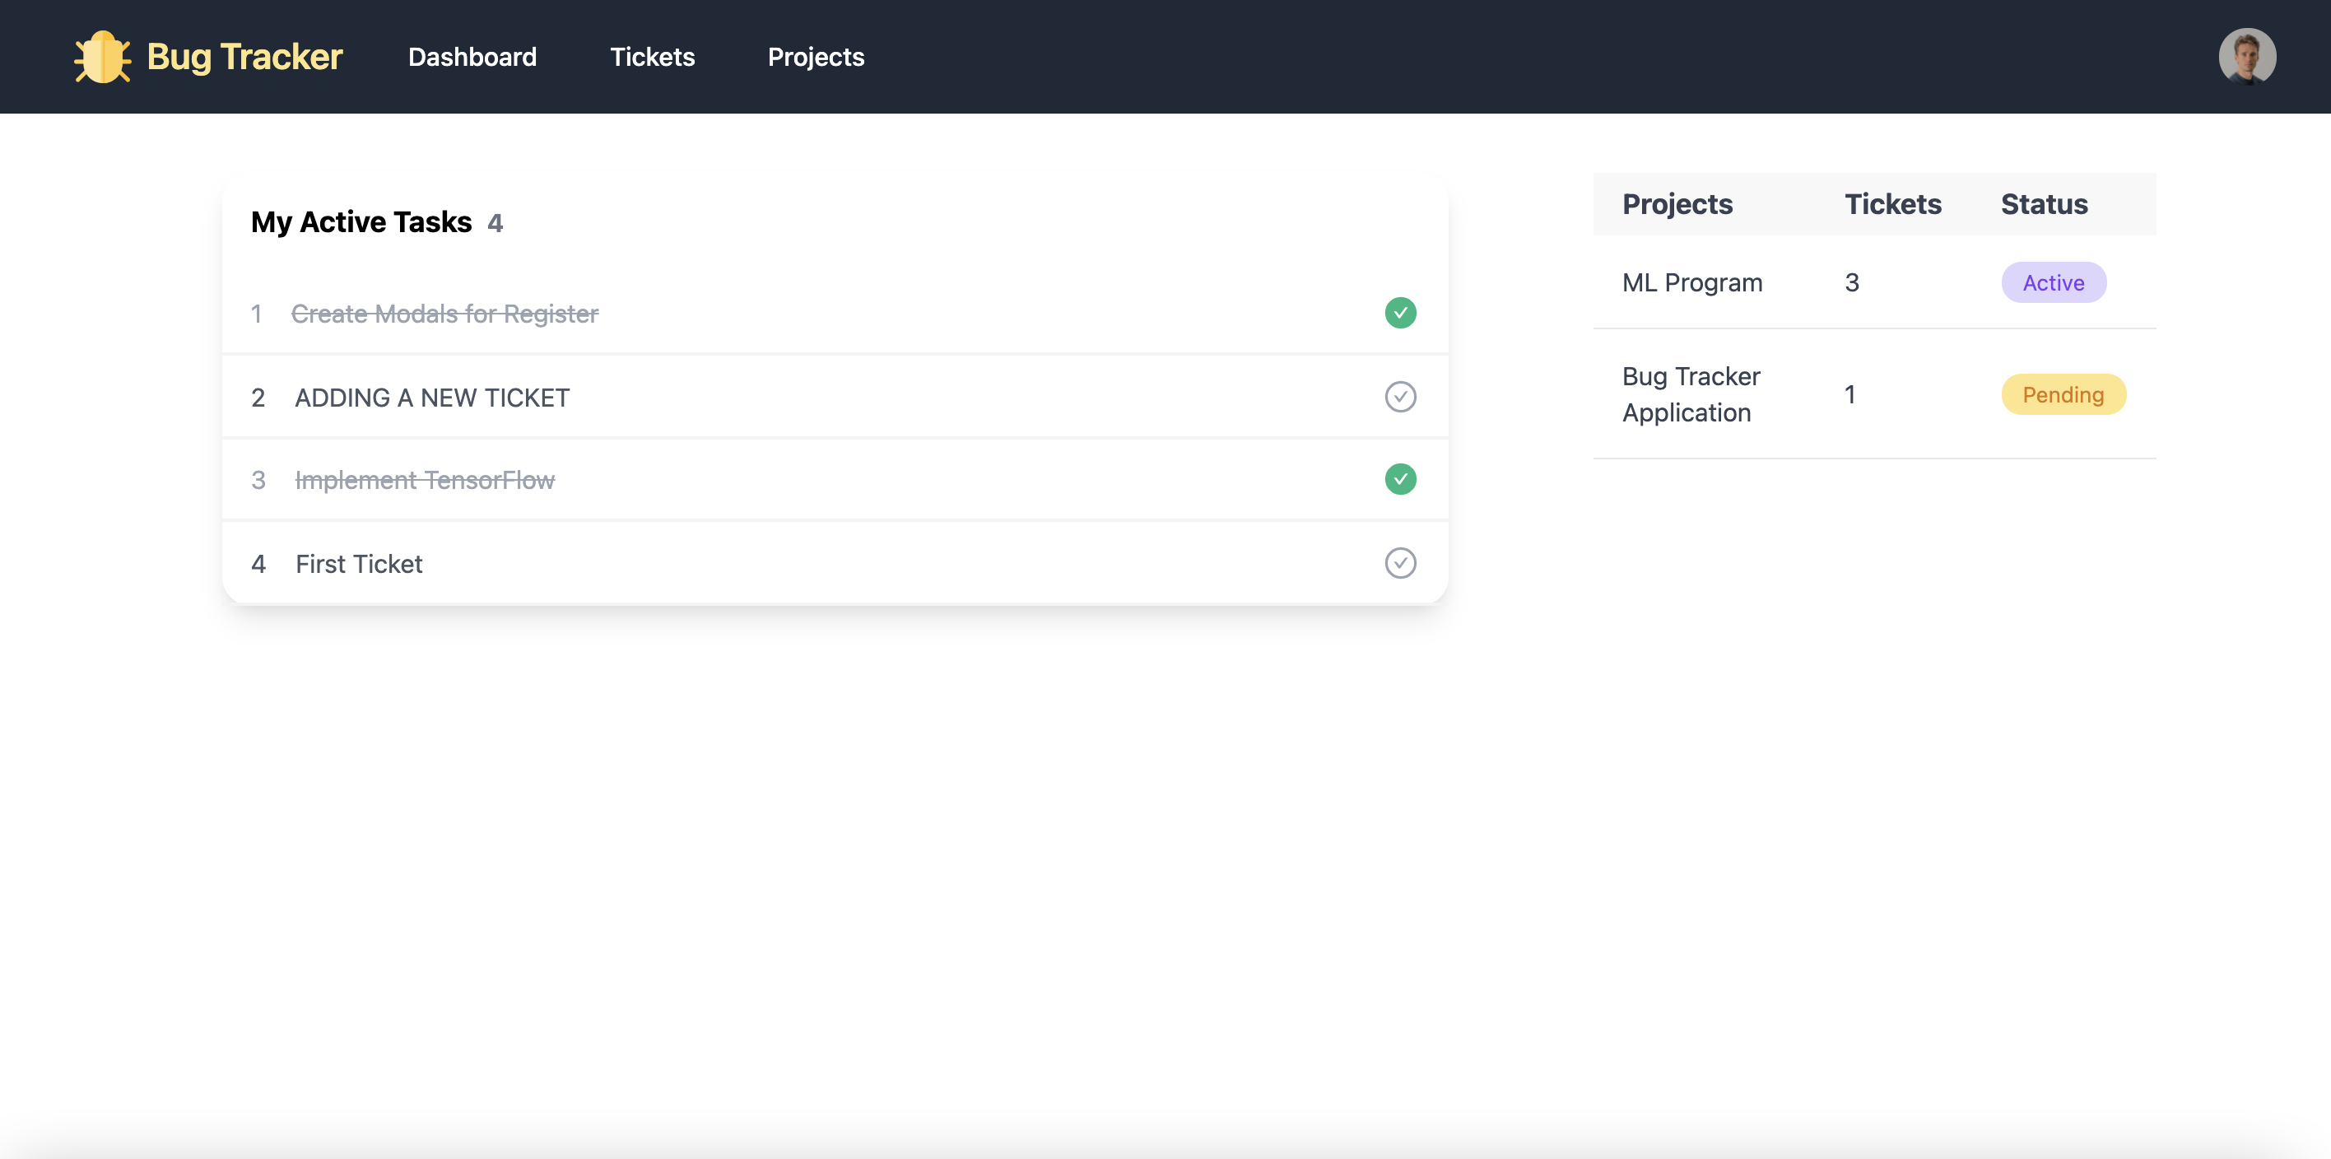Click the Bug Tracker brand title
The height and width of the screenshot is (1159, 2331).
(x=245, y=57)
